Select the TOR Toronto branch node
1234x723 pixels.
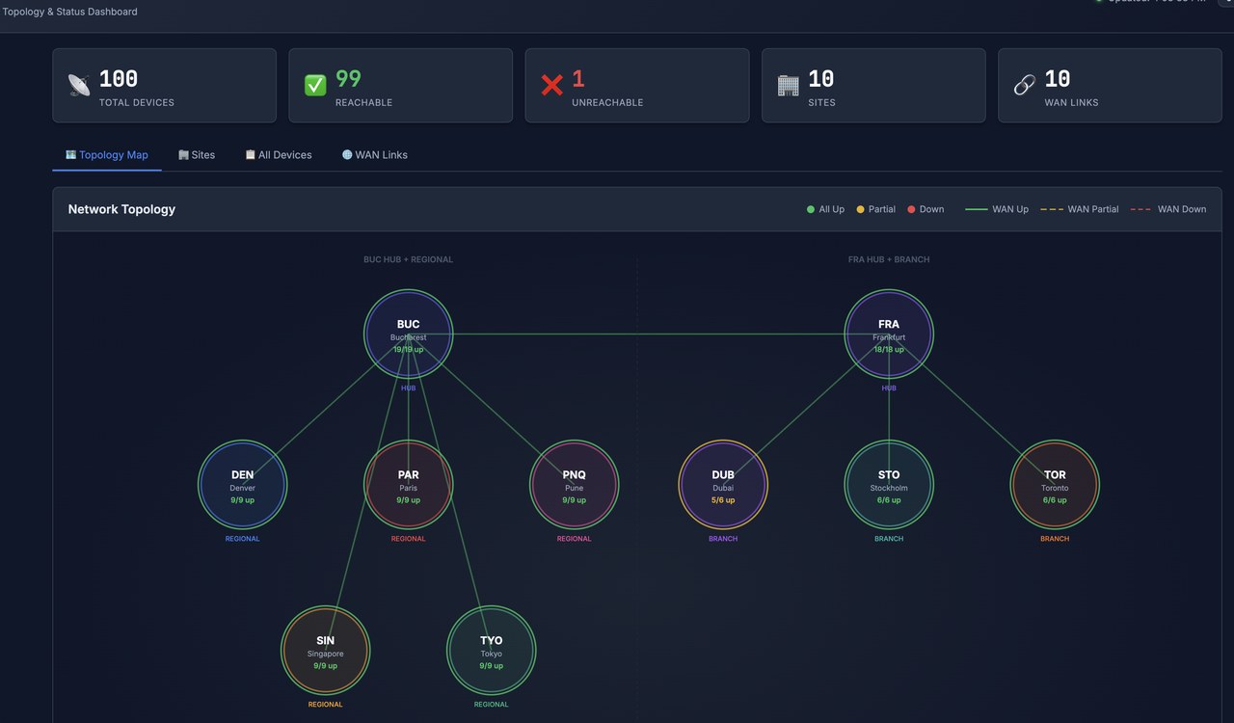(x=1055, y=485)
